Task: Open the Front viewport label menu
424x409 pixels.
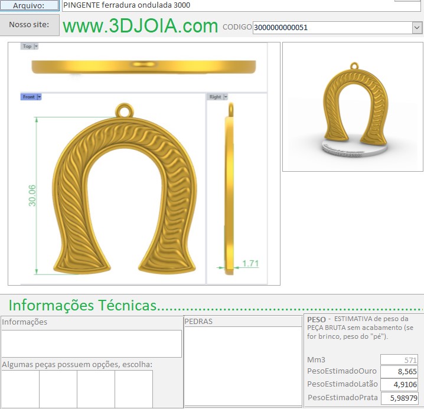Action: 39,97
